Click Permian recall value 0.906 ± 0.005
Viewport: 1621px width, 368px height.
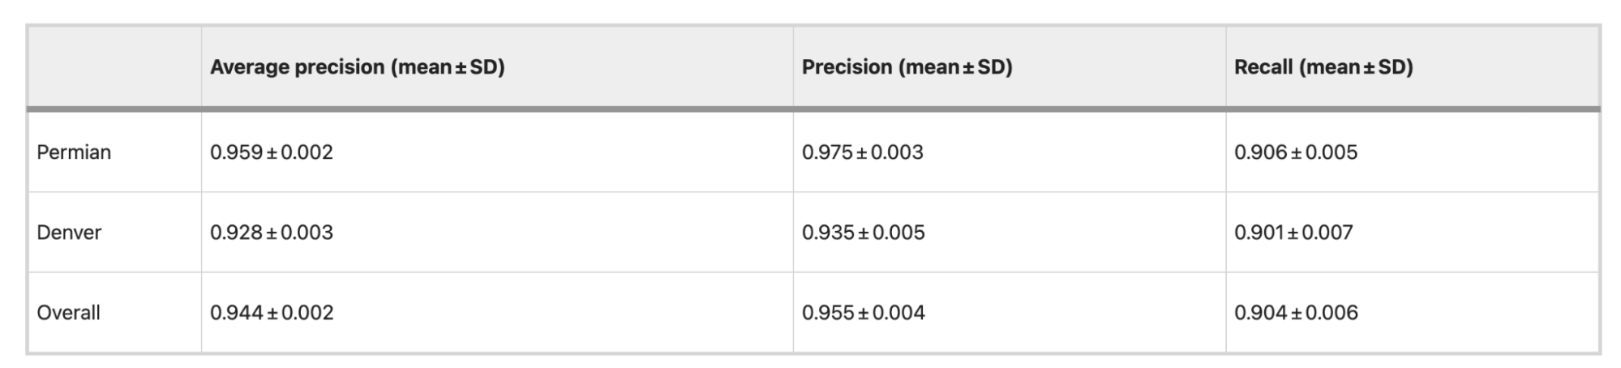click(x=1296, y=152)
